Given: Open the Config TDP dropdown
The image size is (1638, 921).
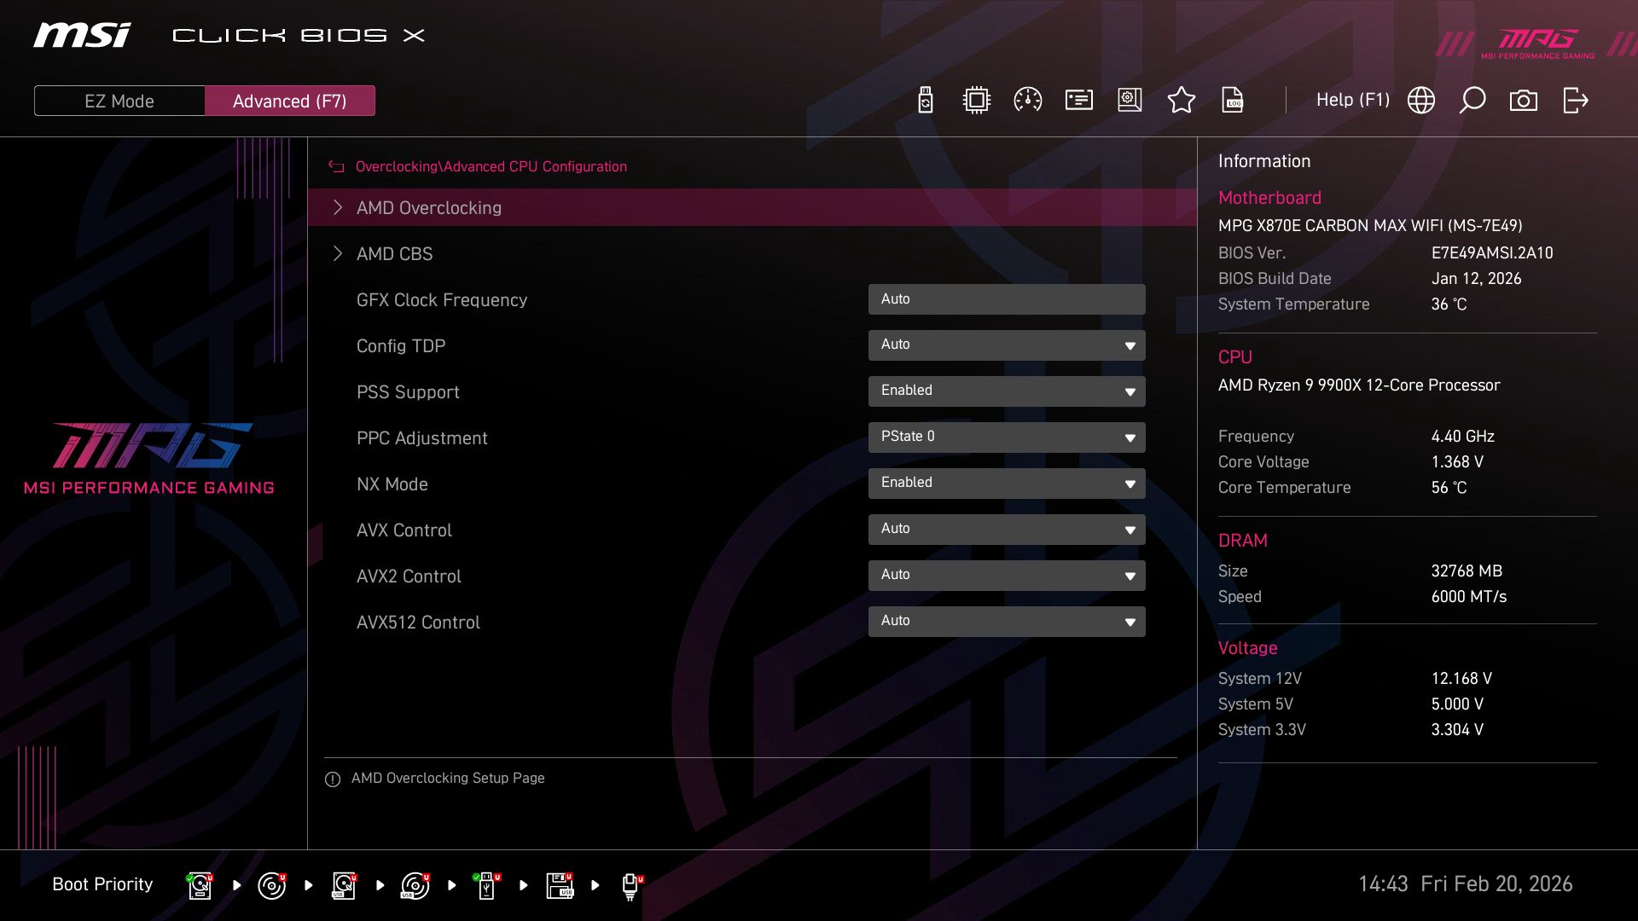Looking at the screenshot, I should tap(1007, 345).
